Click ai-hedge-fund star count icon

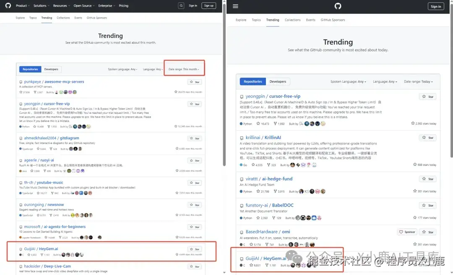coord(258,191)
